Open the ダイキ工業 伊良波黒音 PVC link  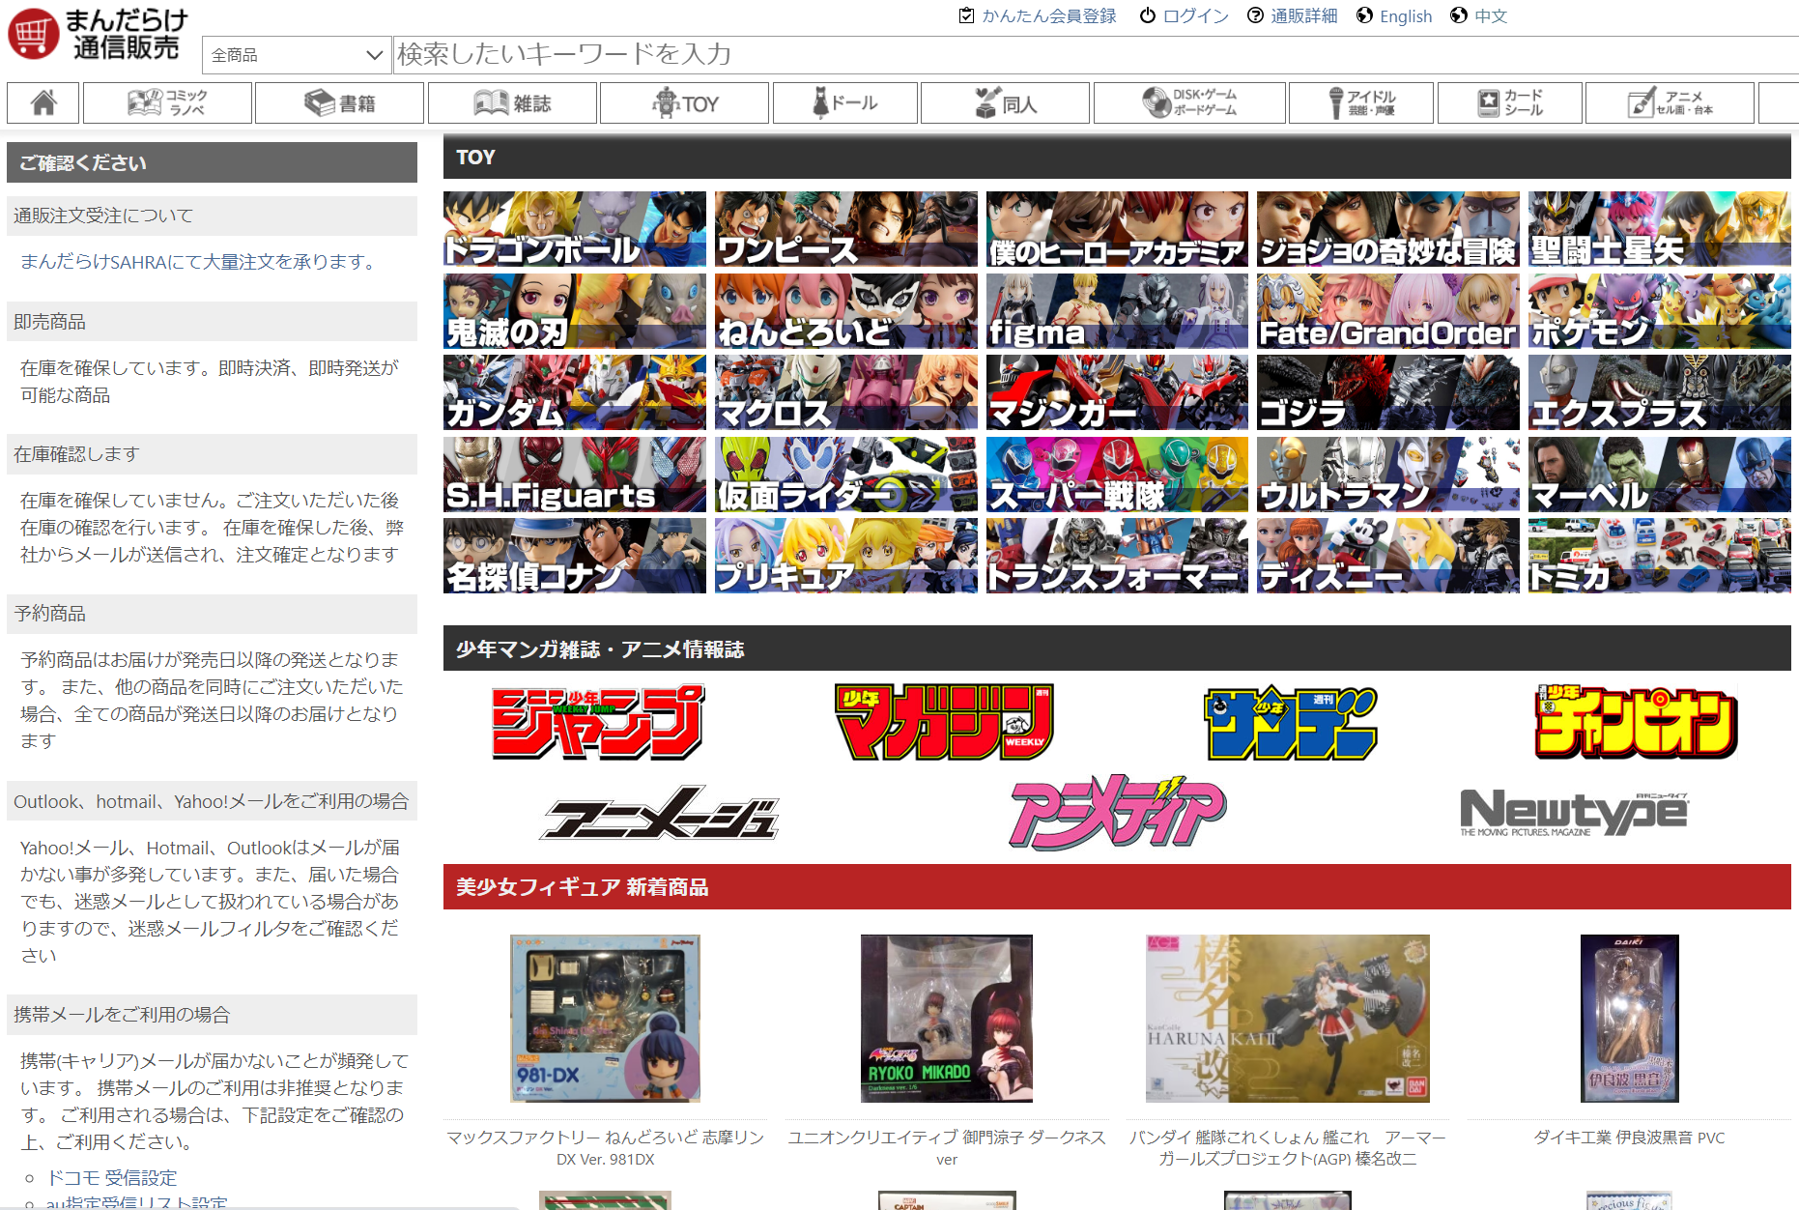tap(1629, 1138)
